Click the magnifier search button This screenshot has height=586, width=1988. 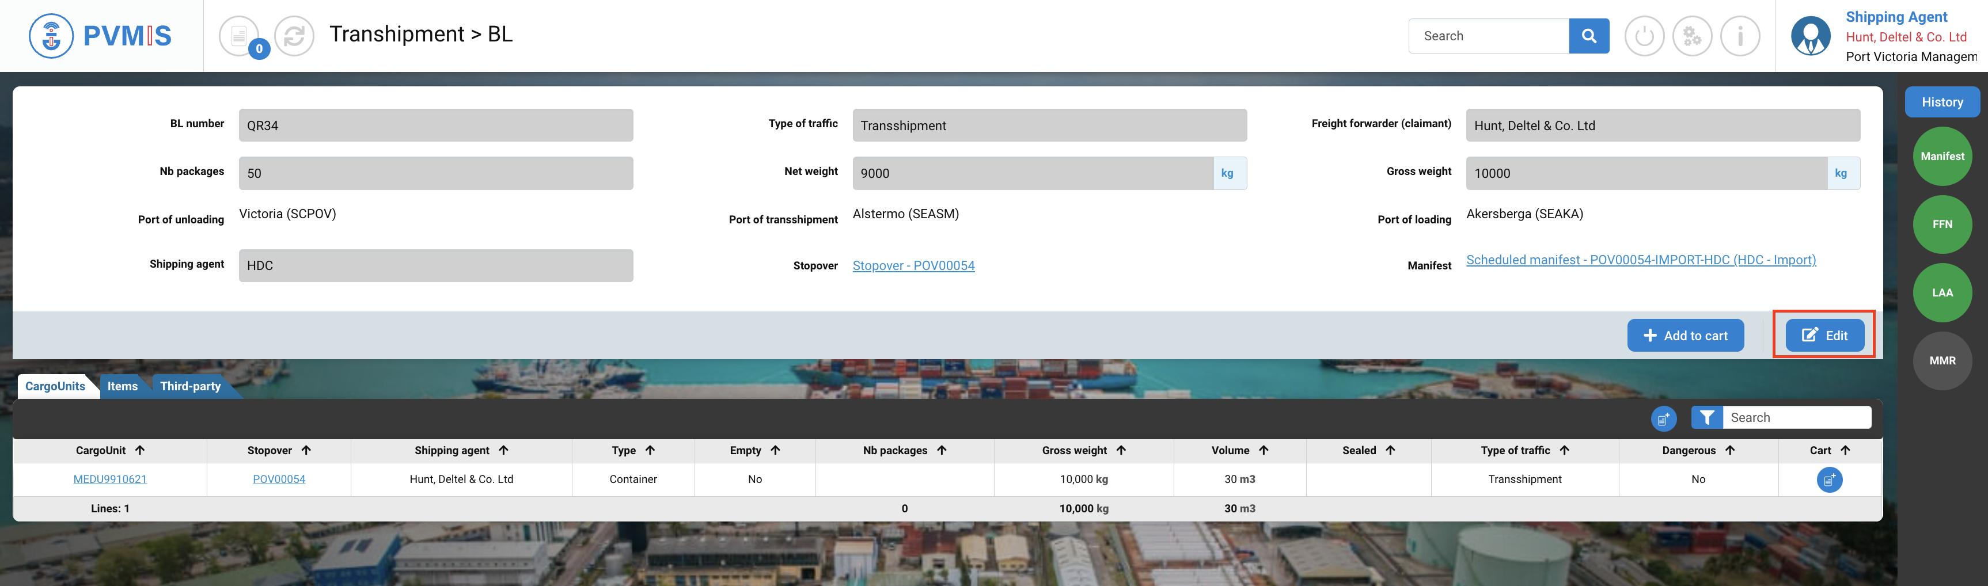1588,36
